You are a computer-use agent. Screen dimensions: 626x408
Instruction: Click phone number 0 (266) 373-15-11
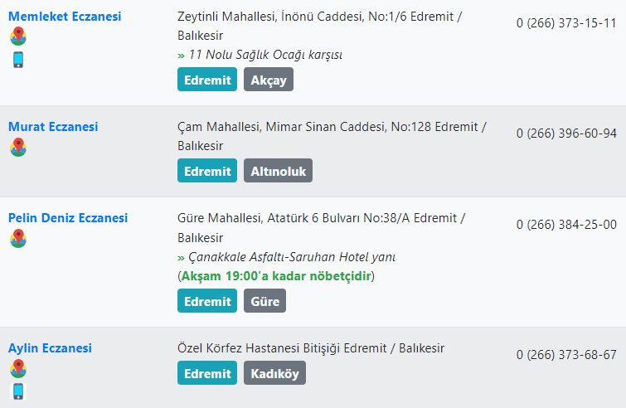point(566,23)
